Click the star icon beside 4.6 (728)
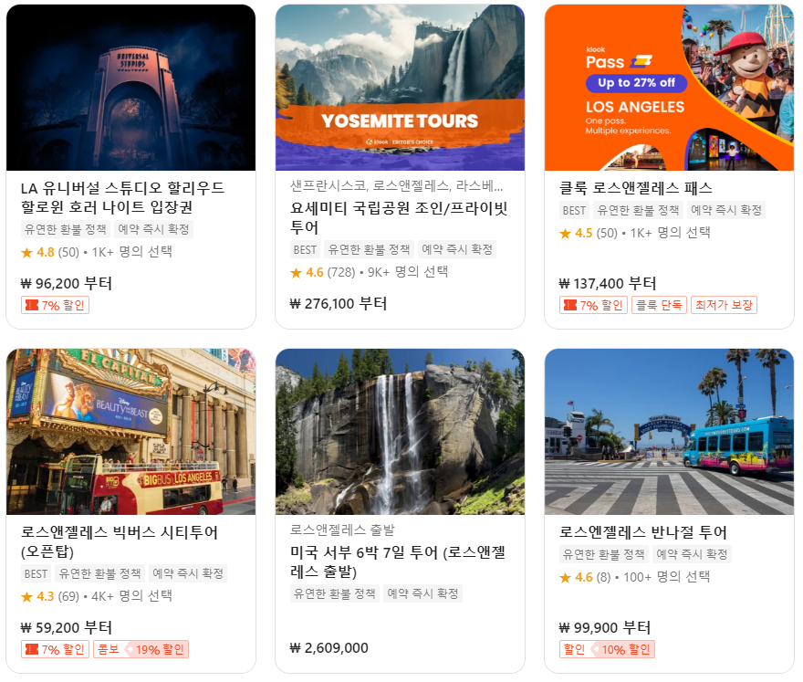The height and width of the screenshot is (682, 803). tap(296, 273)
